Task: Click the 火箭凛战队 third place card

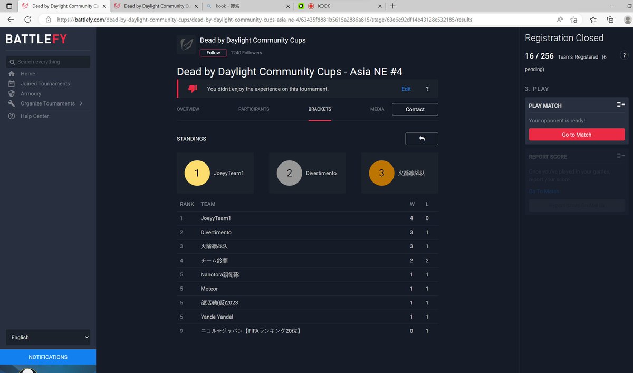Action: (400, 173)
